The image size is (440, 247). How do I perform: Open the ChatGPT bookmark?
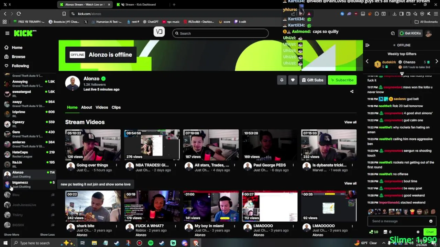(151, 22)
